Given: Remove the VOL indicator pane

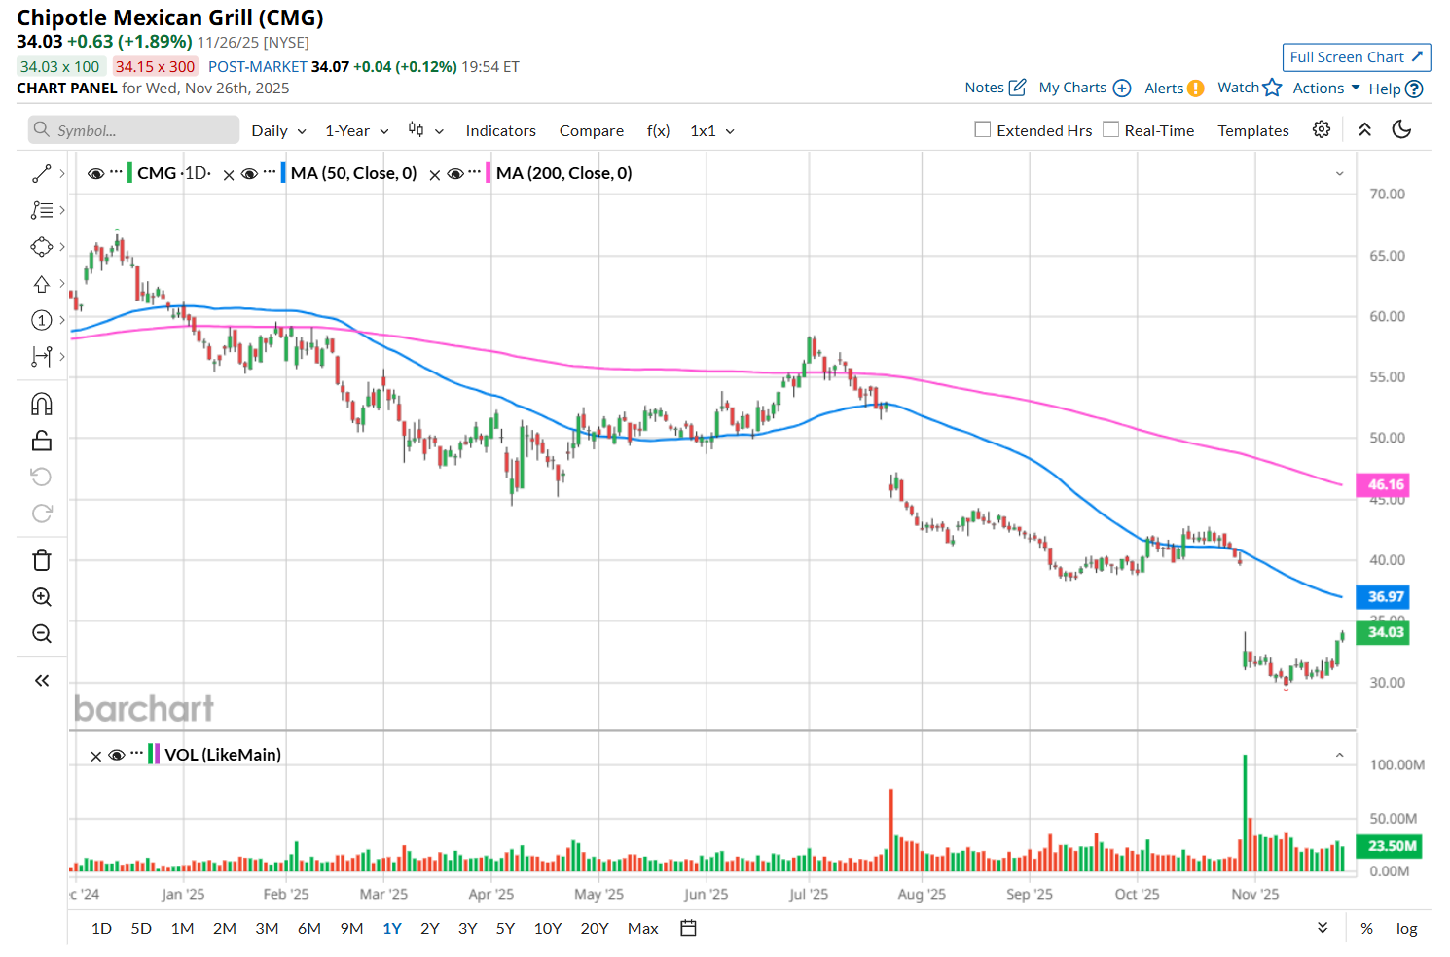Looking at the screenshot, I should click(x=95, y=756).
